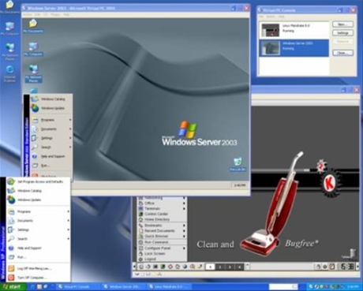
Task: Expand Bookmarks in the KDE menu
Action: [162, 226]
